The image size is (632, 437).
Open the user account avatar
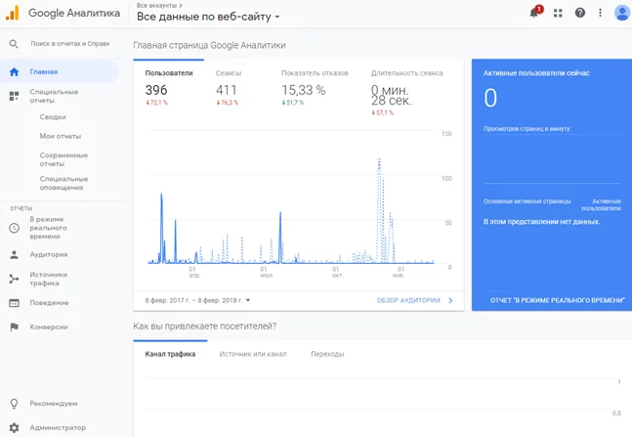(622, 13)
